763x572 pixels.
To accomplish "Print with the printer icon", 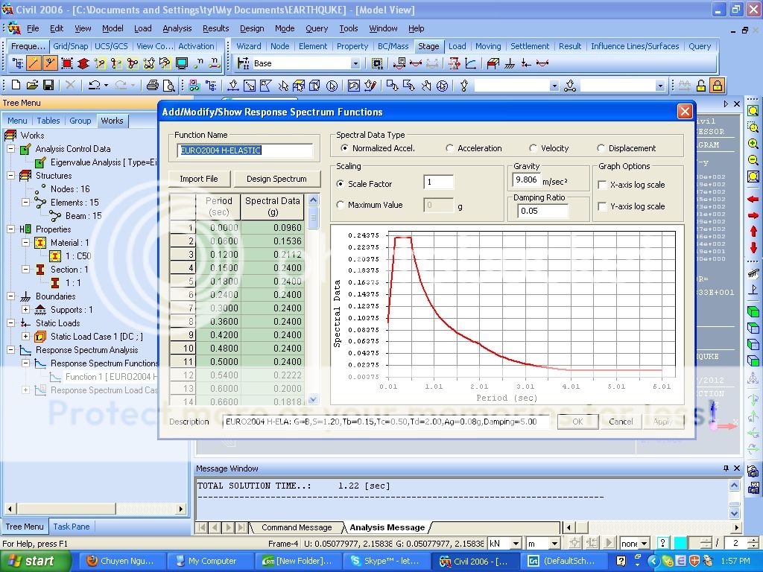I will point(152,86).
